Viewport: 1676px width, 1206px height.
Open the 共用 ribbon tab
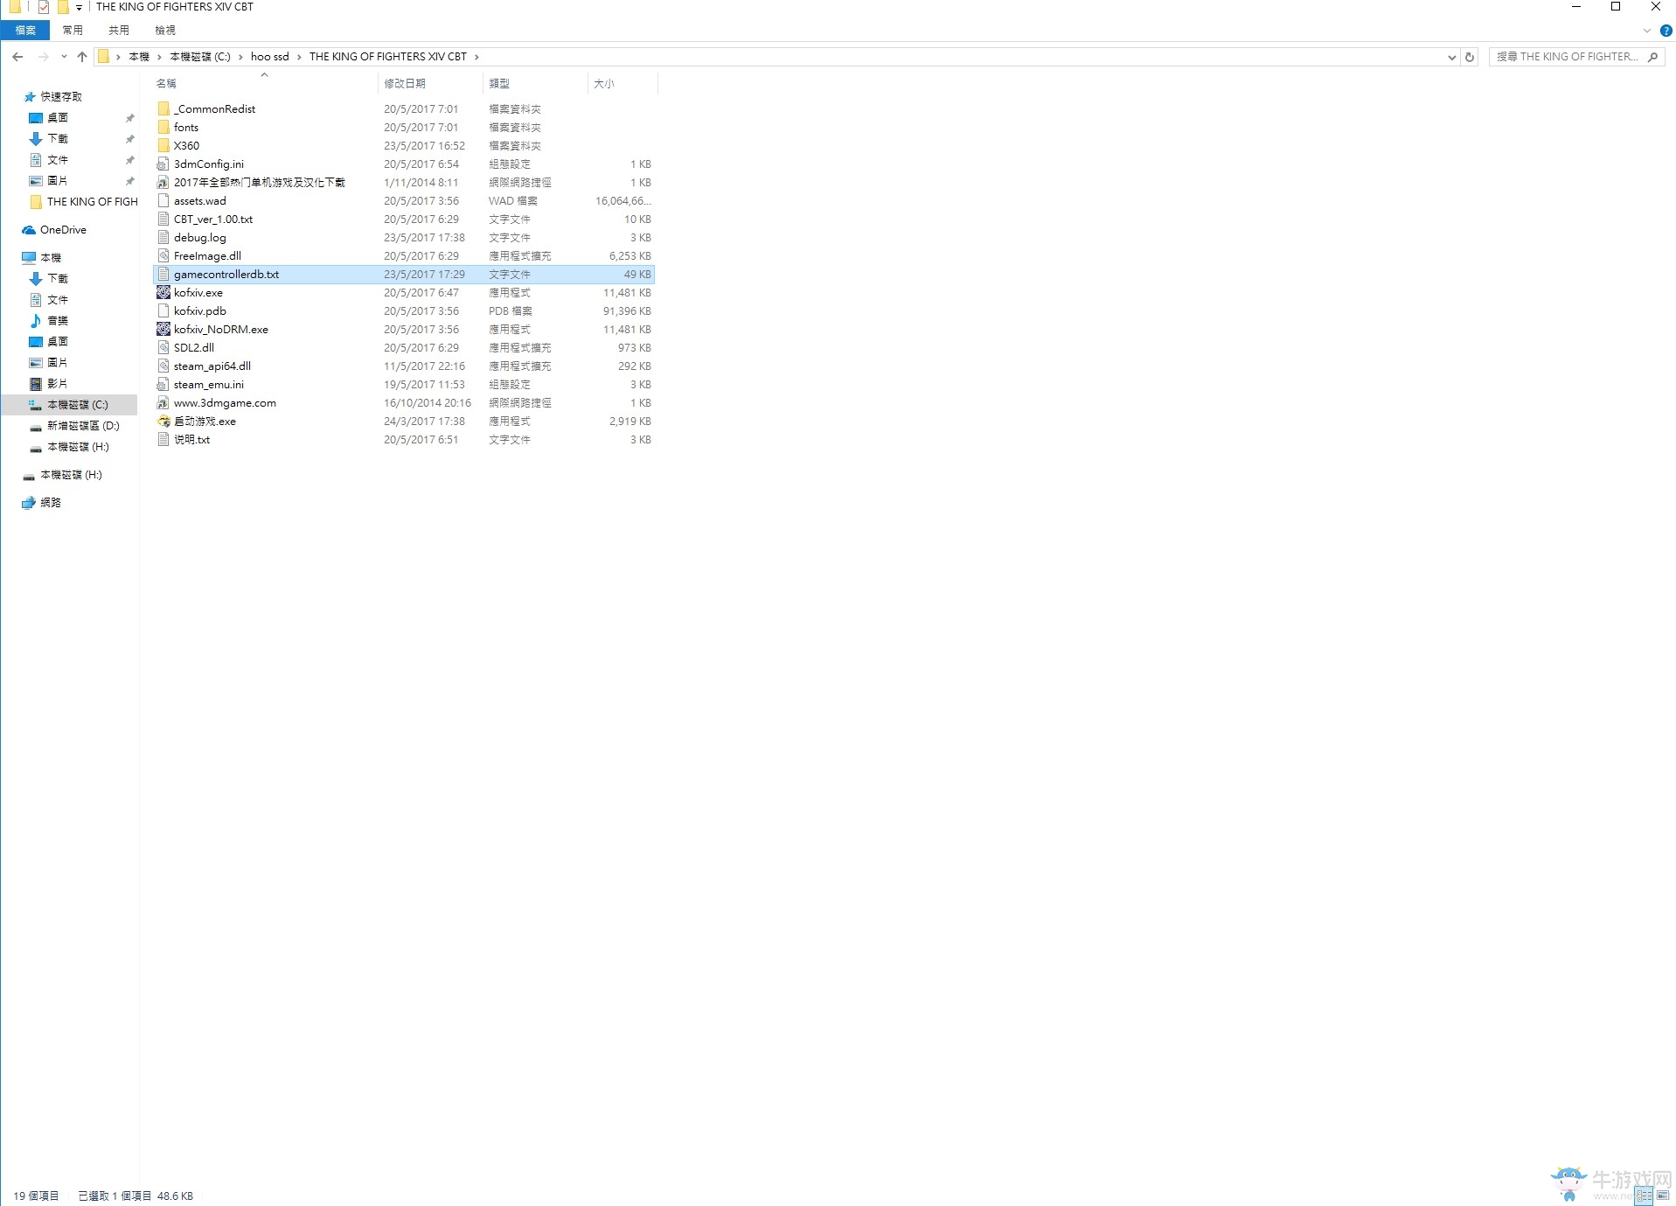pos(119,31)
